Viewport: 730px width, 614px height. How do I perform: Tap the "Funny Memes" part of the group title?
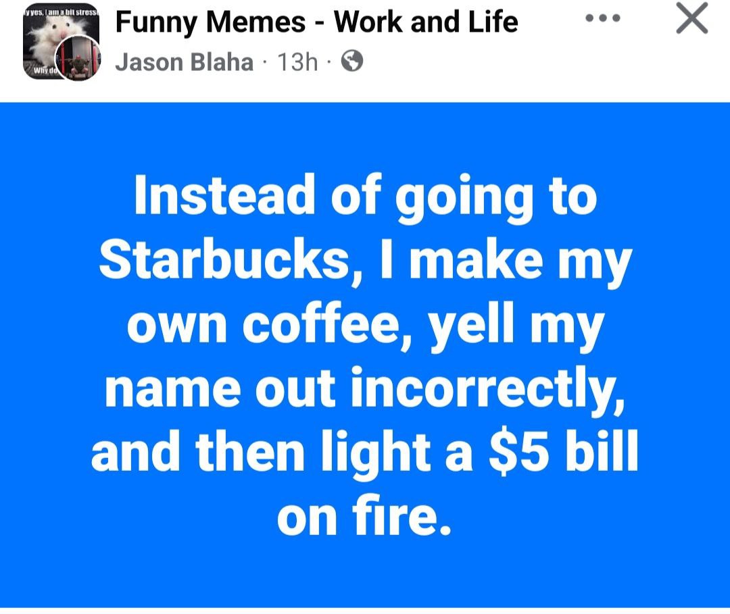(x=210, y=22)
